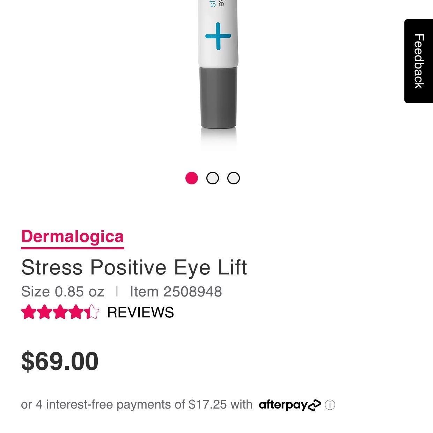Click the $69.00 price
Image resolution: width=433 pixels, height=433 pixels.
pos(60,361)
